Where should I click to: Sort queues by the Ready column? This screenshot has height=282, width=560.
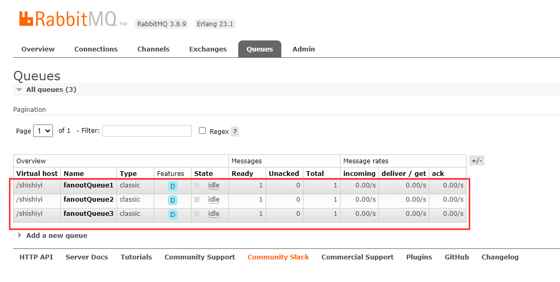(242, 173)
